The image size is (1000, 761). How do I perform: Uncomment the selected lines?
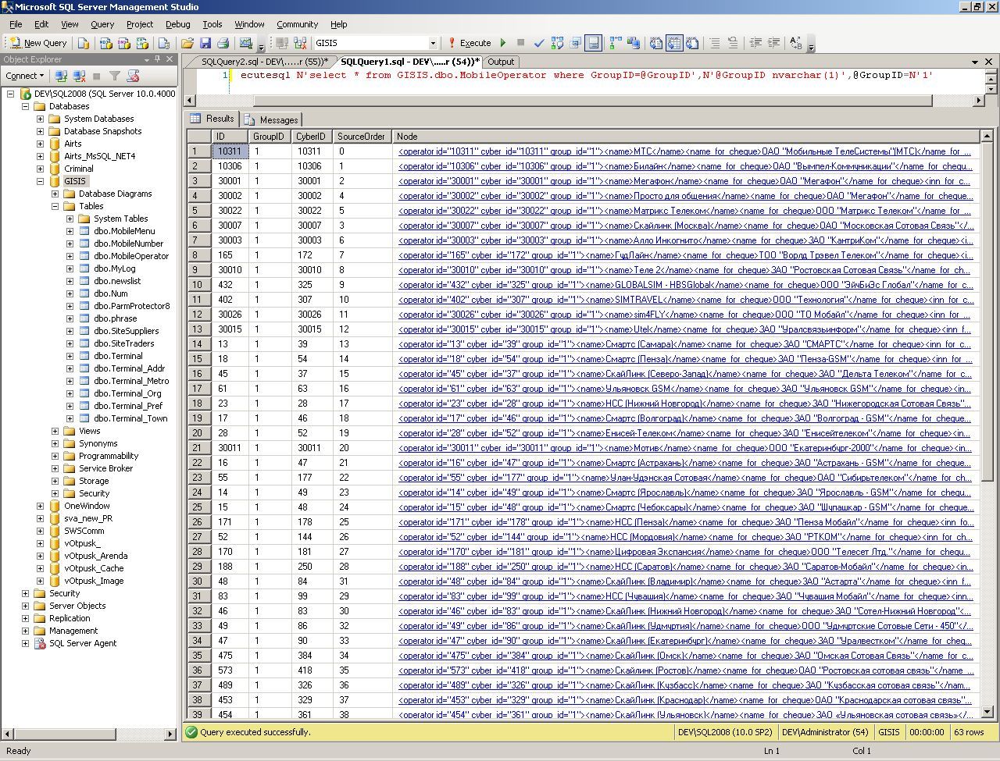732,43
